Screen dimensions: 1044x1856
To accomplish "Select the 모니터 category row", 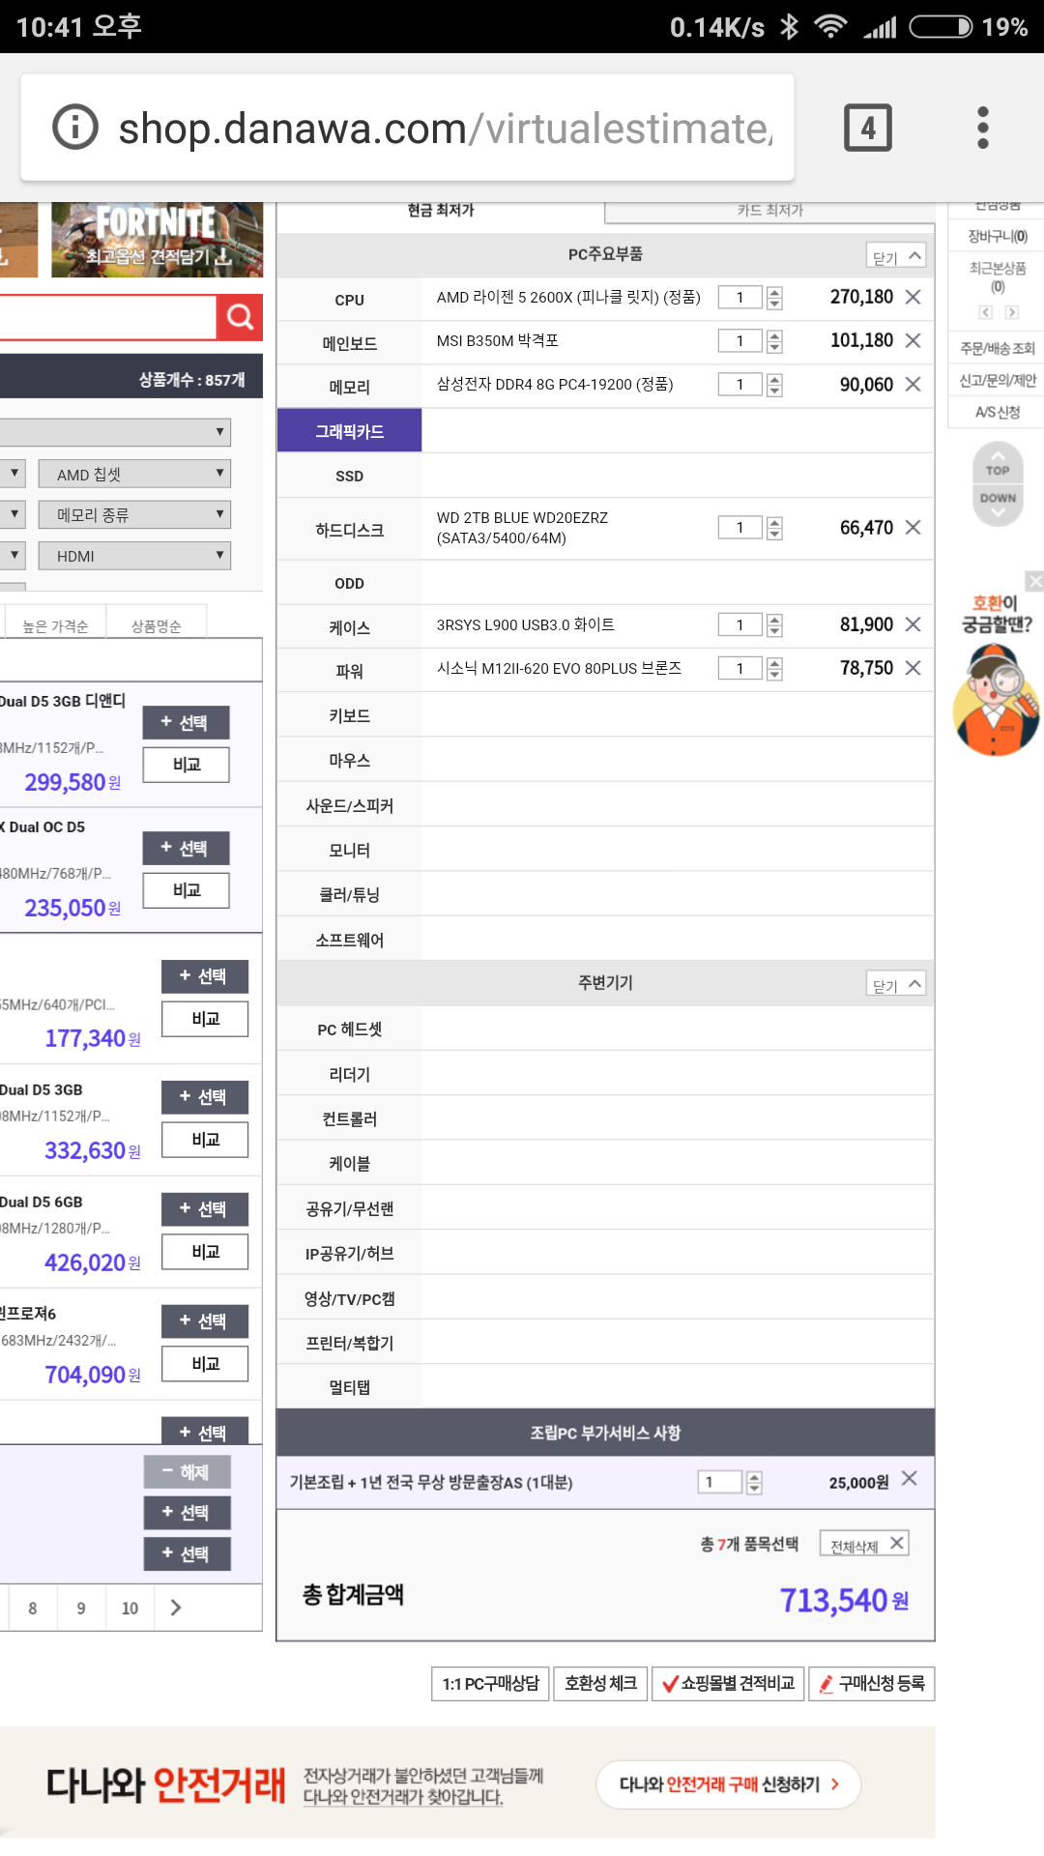I will coord(349,850).
